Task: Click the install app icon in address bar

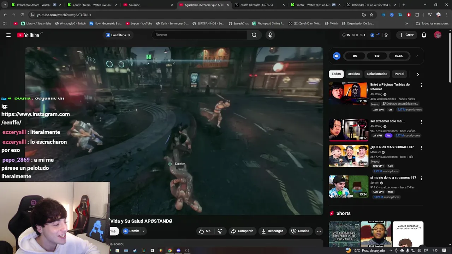Action: pos(364,15)
